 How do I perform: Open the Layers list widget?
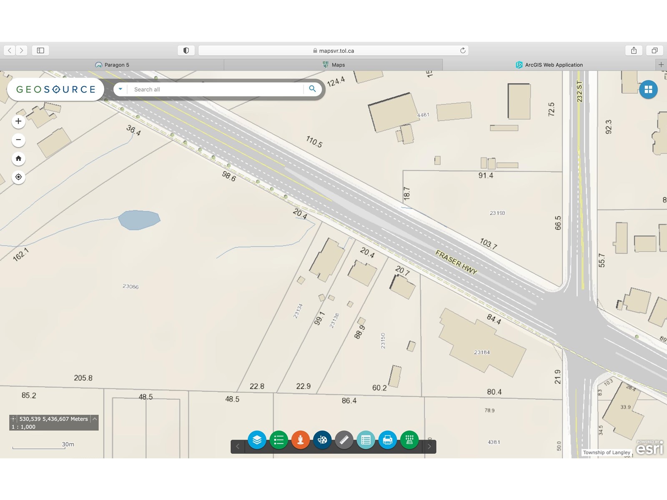(x=257, y=440)
